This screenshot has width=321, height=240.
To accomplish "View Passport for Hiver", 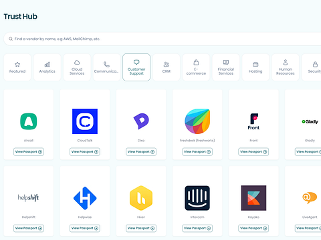I will coord(141,228).
